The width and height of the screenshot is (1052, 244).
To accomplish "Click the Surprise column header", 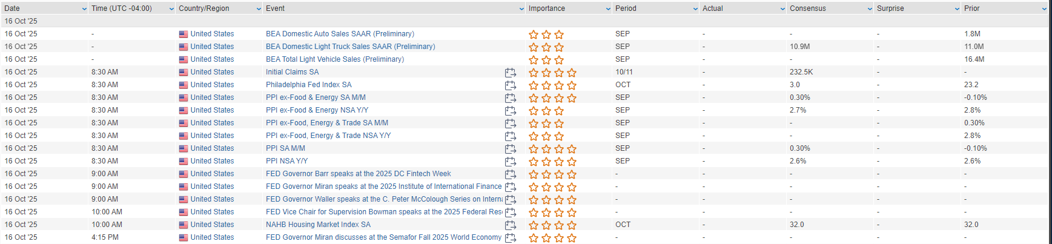I will click(890, 8).
